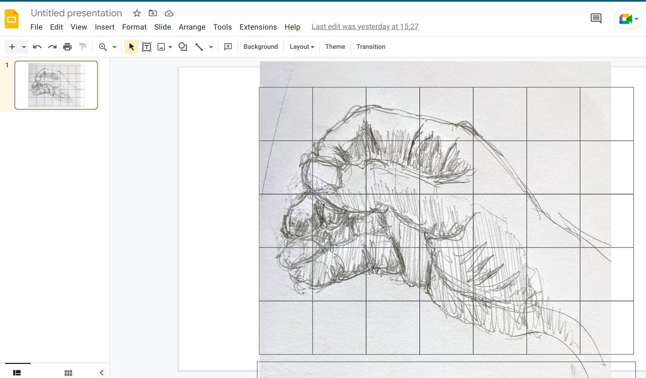Viewport: 646px width, 378px height.
Task: Click the Redo arrow icon
Action: pos(52,47)
